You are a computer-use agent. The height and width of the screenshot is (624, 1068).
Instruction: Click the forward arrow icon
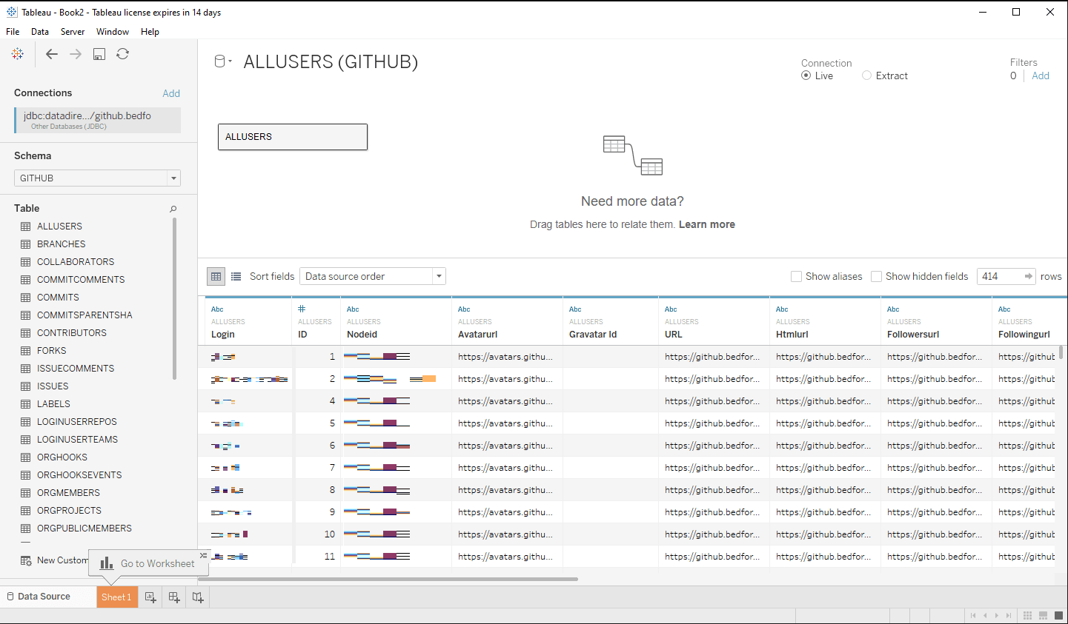coord(76,54)
